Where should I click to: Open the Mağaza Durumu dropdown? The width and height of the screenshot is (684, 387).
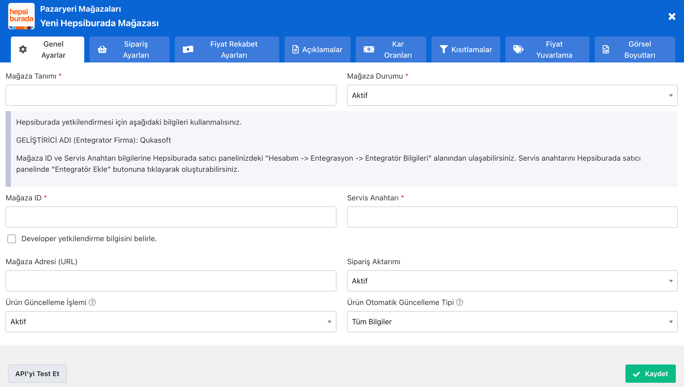click(x=512, y=95)
